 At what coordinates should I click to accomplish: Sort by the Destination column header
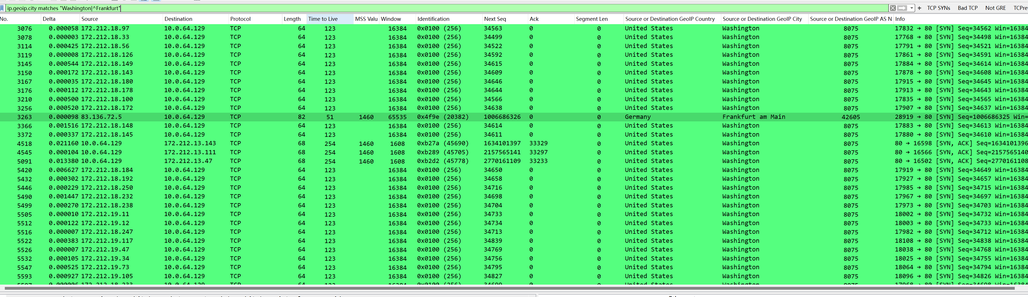point(196,19)
